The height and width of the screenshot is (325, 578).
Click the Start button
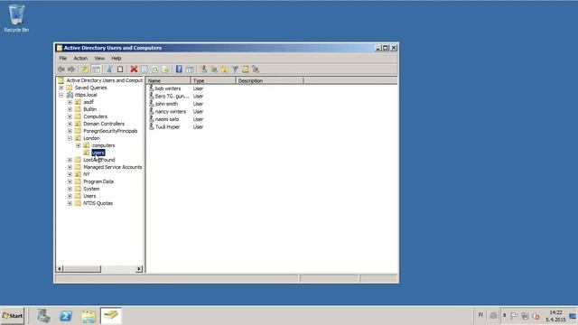coord(13,316)
